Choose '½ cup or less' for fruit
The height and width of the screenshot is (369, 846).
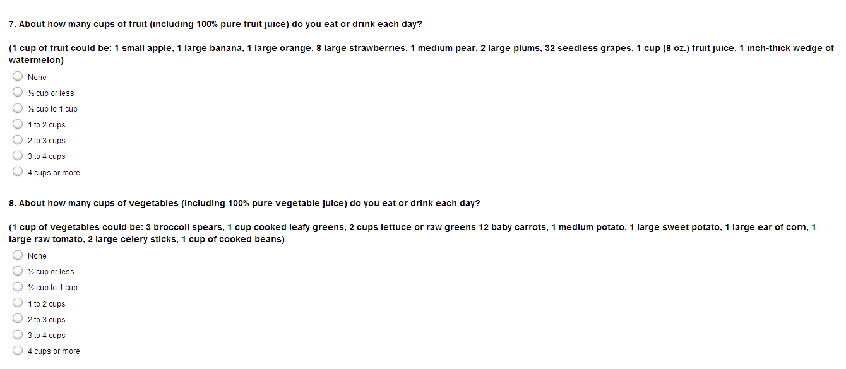pyautogui.click(x=18, y=93)
